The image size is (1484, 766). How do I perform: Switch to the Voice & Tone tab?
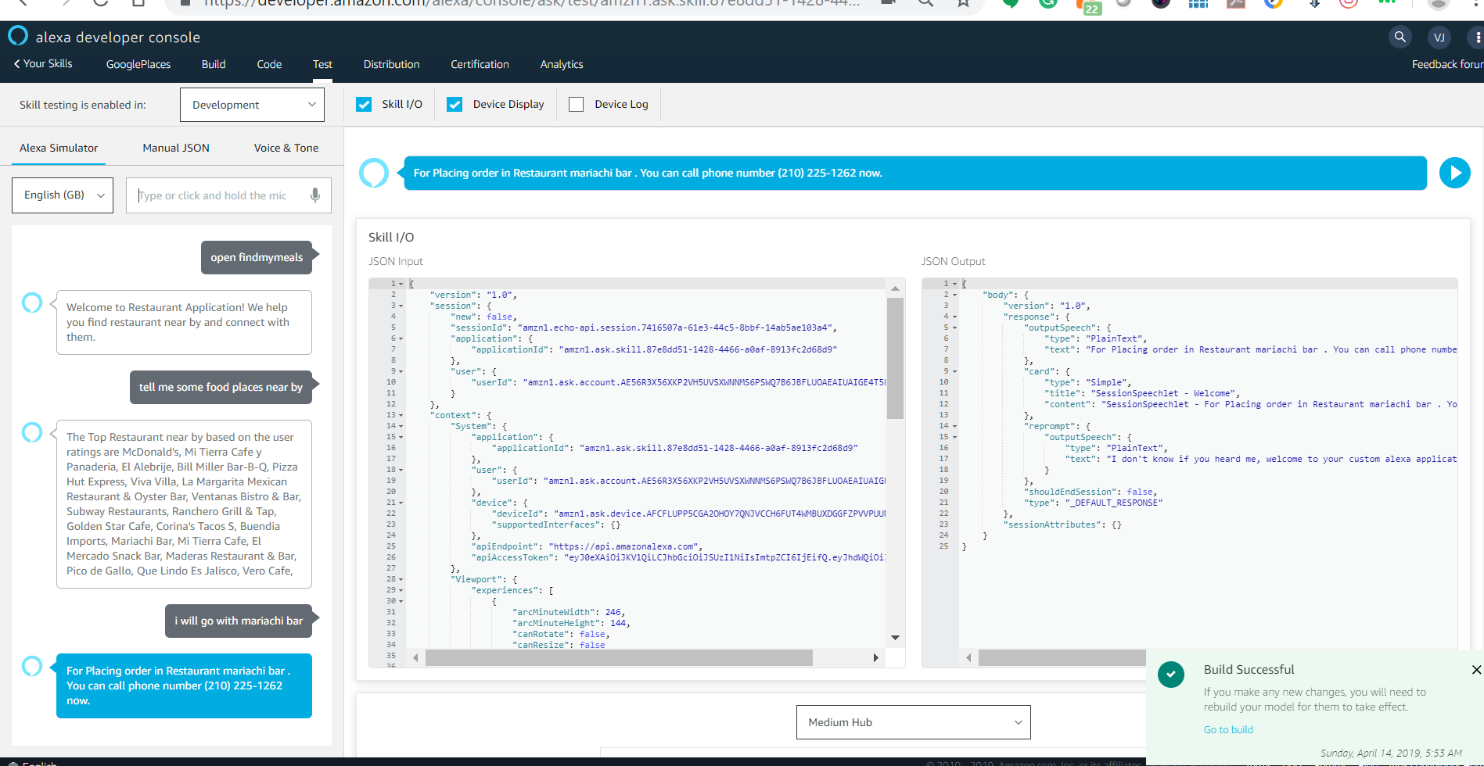coord(286,148)
